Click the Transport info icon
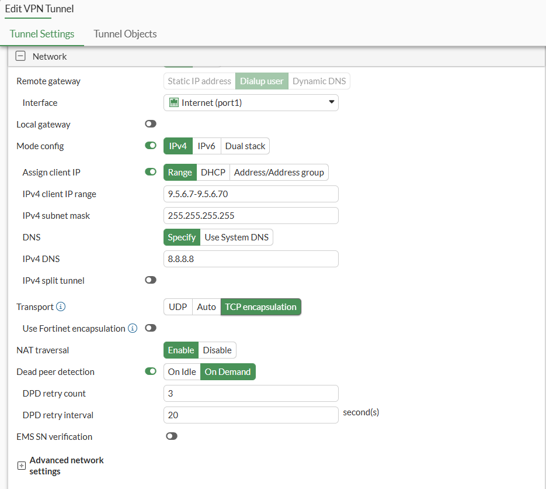The height and width of the screenshot is (489, 546). (x=61, y=307)
